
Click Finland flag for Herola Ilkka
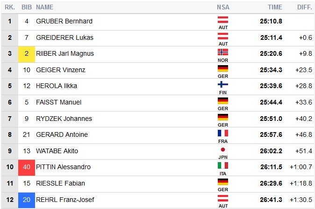click(x=223, y=84)
